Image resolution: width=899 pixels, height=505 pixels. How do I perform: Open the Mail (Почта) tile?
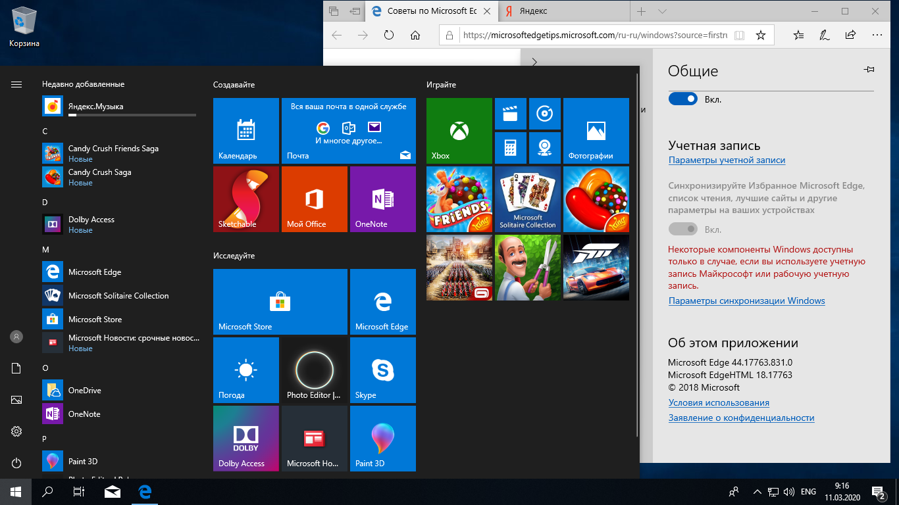coord(349,131)
